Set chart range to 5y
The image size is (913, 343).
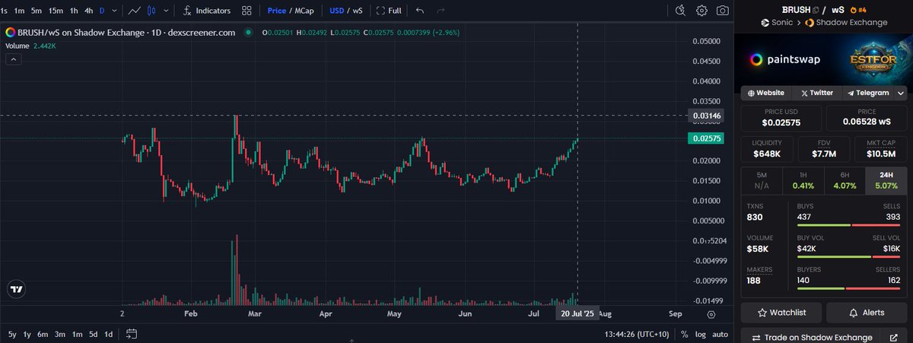(x=13, y=334)
